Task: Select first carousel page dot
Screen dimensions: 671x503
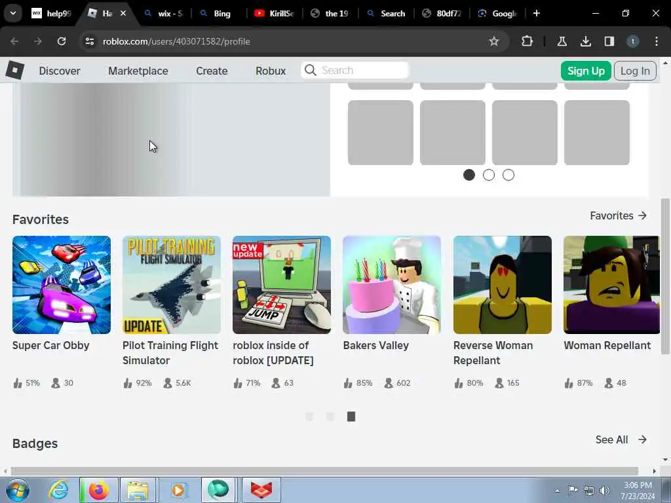Action: tap(469, 175)
